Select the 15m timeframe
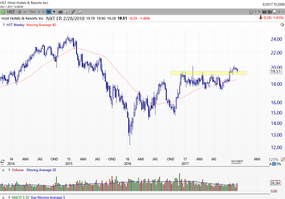The width and height of the screenshot is (285, 199). [32, 12]
